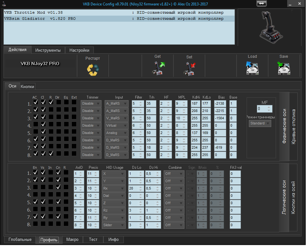Click KdLo field showing 169

pos(206,133)
